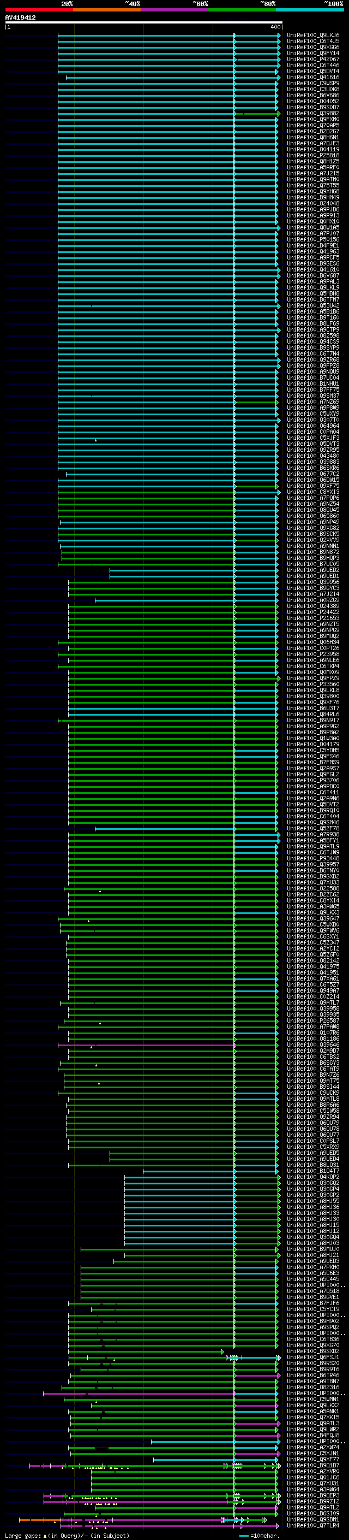Click the green alignment segment of Q39882
349x1540 pixels.
point(258,114)
